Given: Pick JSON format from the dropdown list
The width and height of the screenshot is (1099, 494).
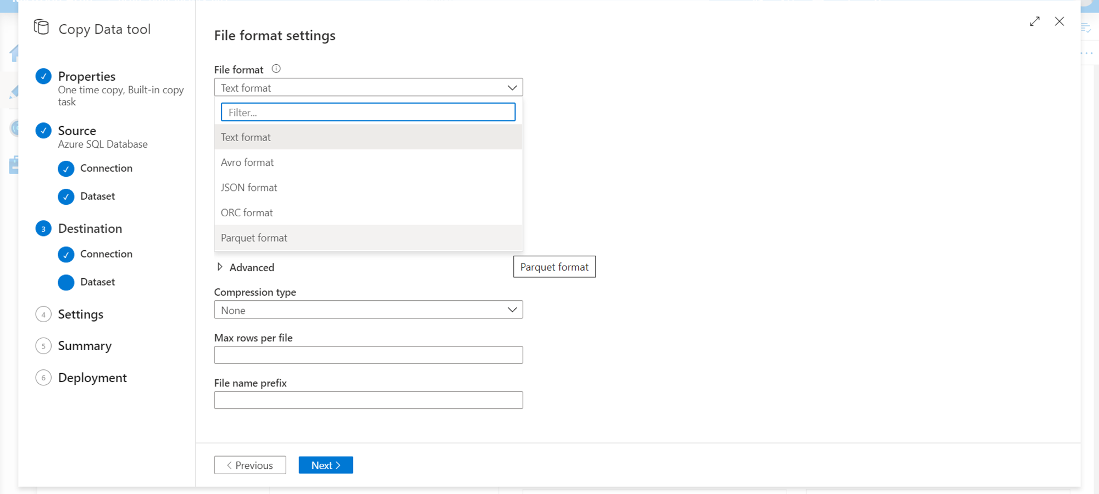Looking at the screenshot, I should point(249,188).
